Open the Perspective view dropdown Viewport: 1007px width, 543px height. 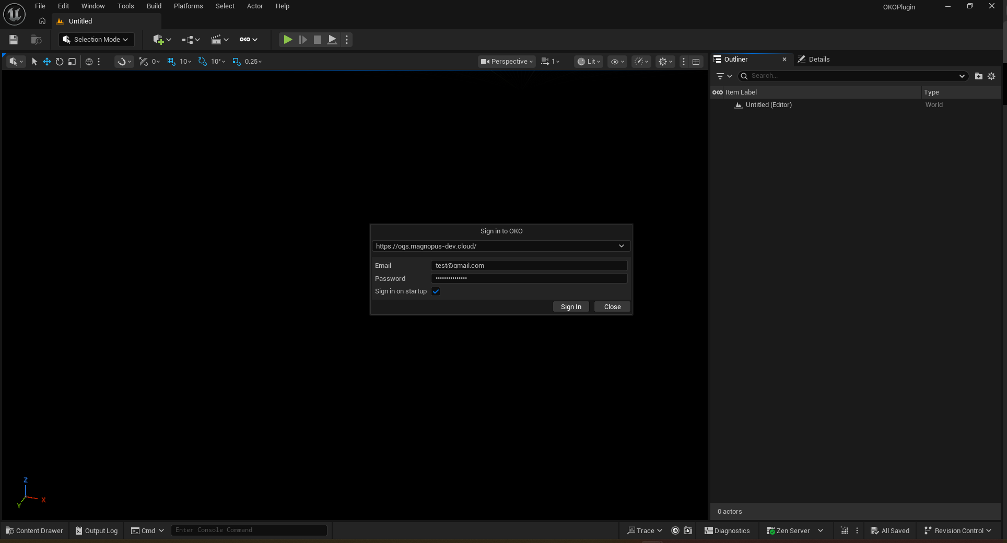coord(507,62)
